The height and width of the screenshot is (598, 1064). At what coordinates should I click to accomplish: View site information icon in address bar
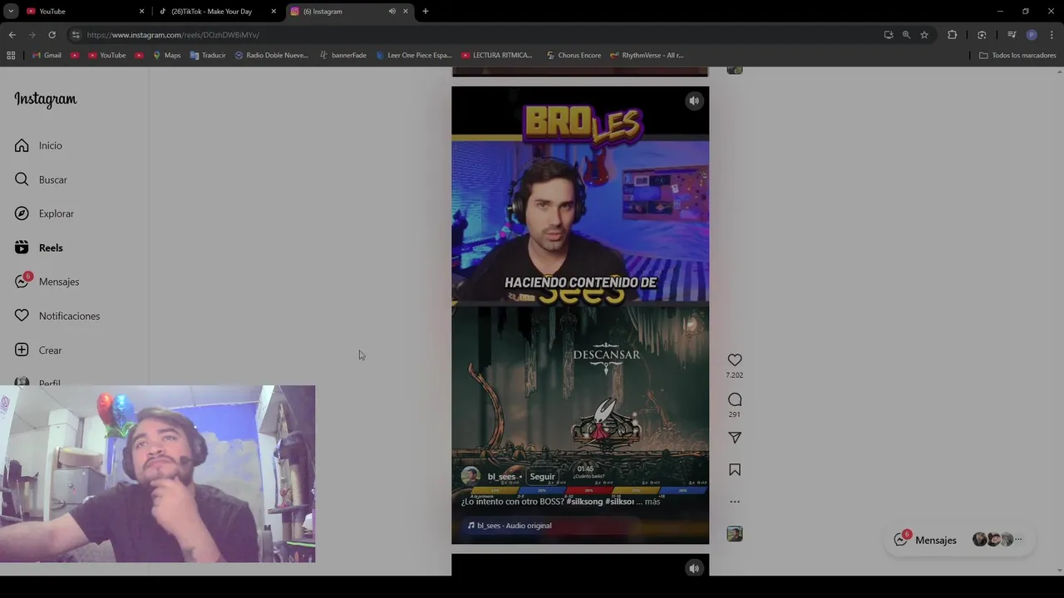click(x=75, y=35)
